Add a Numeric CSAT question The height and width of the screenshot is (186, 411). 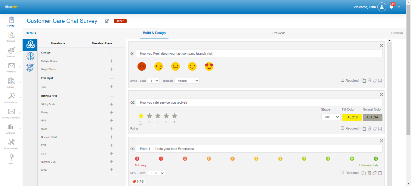pos(112,137)
